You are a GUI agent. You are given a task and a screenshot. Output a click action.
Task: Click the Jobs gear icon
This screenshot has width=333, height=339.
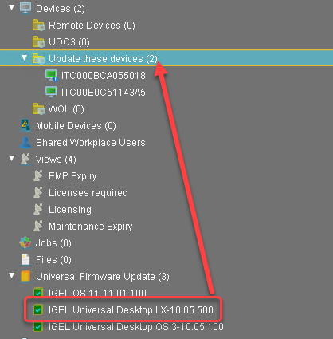pos(25,242)
